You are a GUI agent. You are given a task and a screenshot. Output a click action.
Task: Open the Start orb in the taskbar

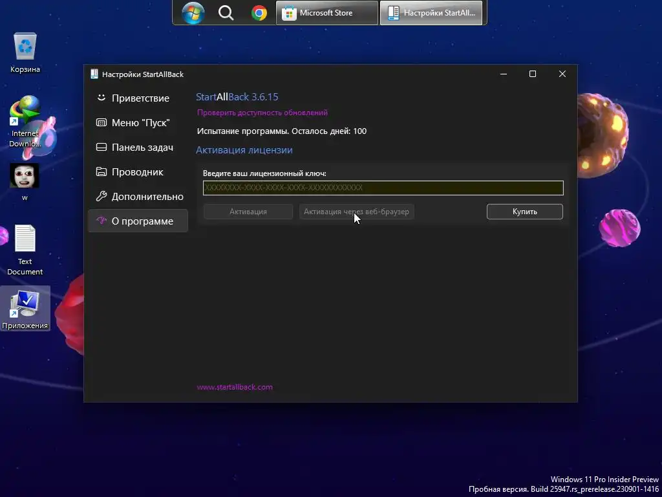coord(193,13)
